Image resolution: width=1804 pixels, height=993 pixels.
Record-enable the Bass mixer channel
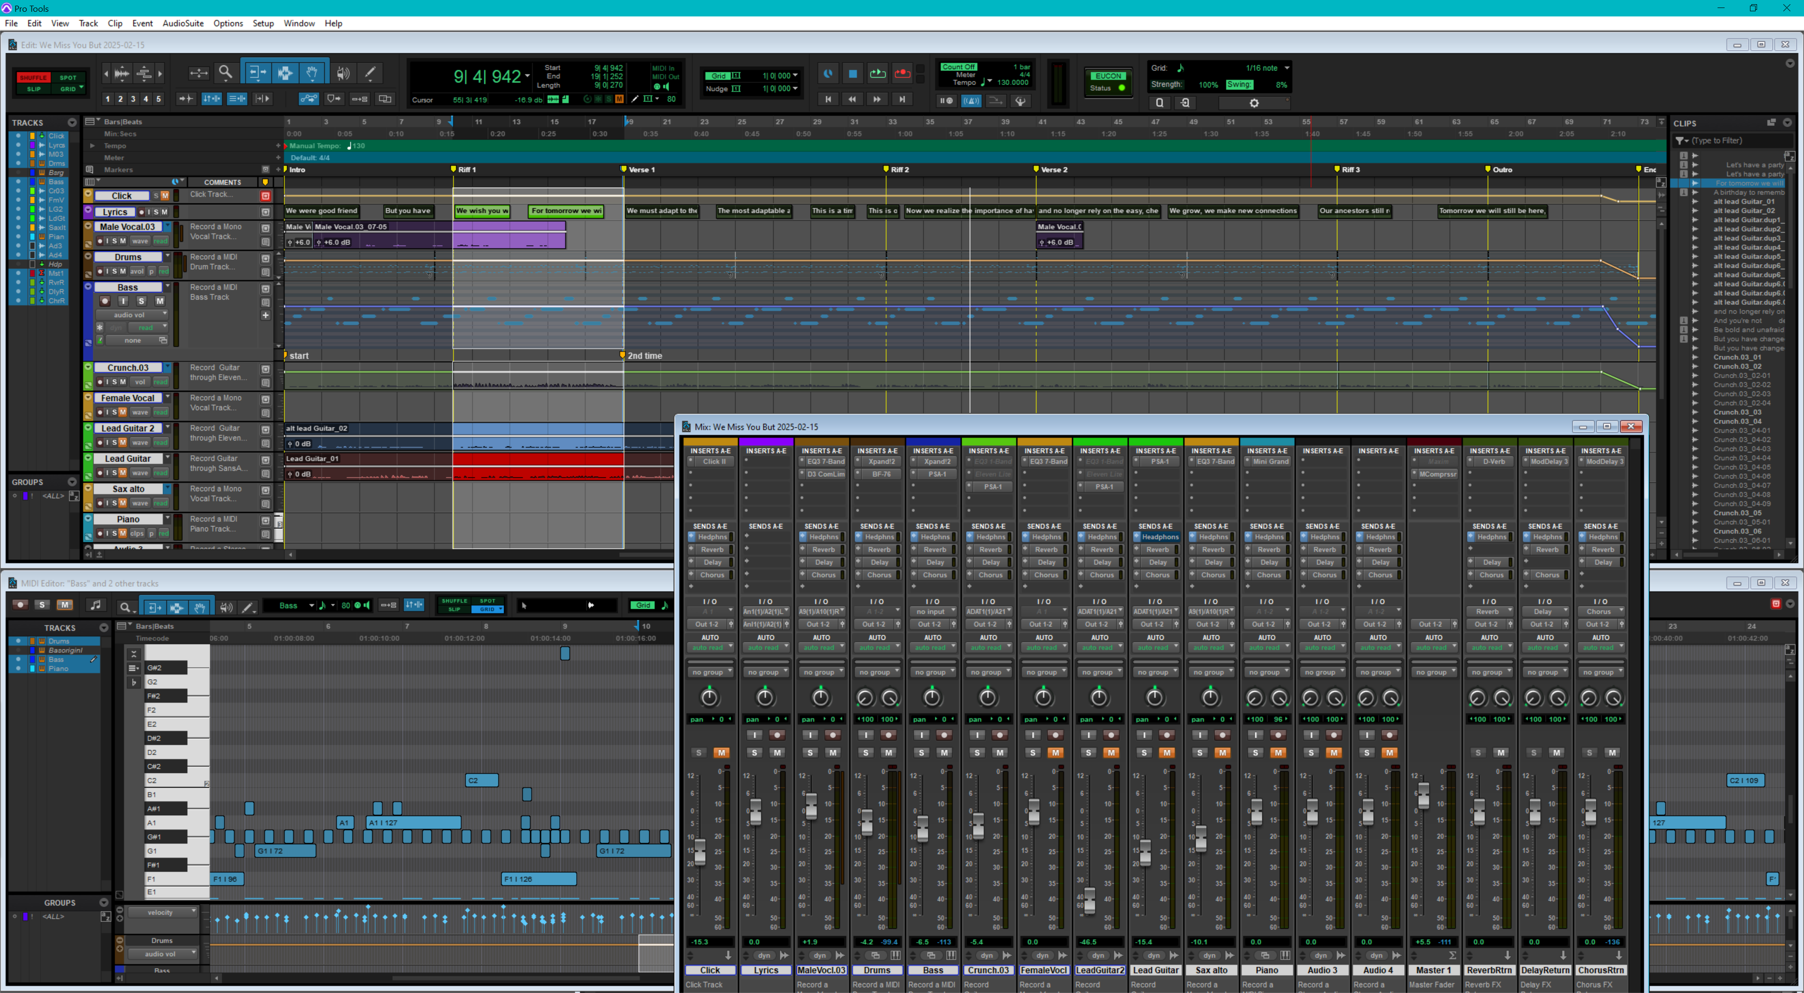[944, 735]
